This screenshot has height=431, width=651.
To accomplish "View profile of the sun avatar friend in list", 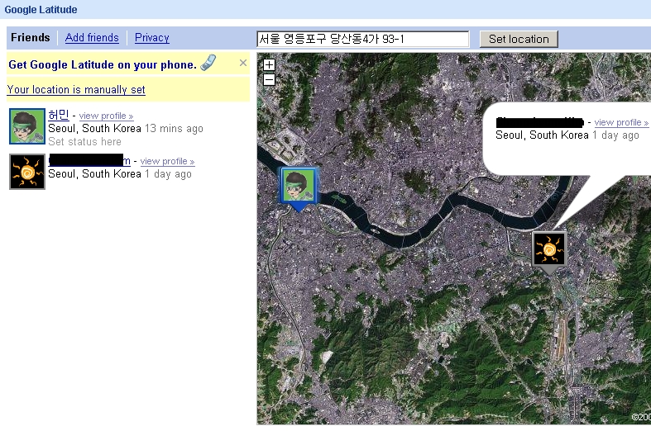I will tap(167, 161).
